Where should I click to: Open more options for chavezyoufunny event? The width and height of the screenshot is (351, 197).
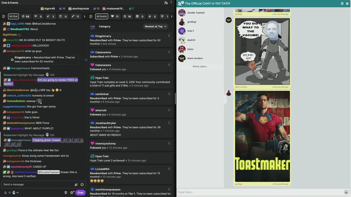click(x=169, y=143)
